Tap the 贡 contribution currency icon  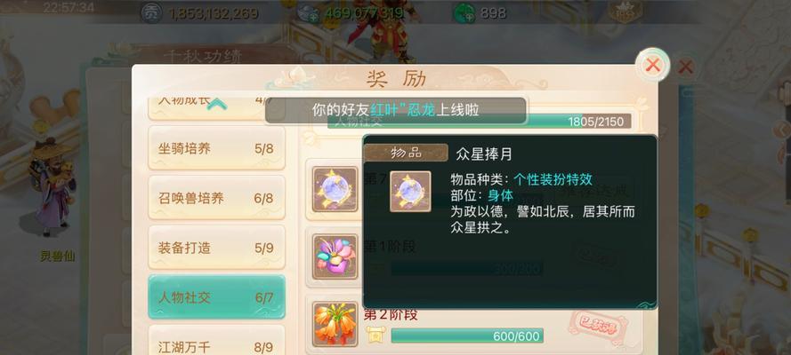click(x=152, y=13)
